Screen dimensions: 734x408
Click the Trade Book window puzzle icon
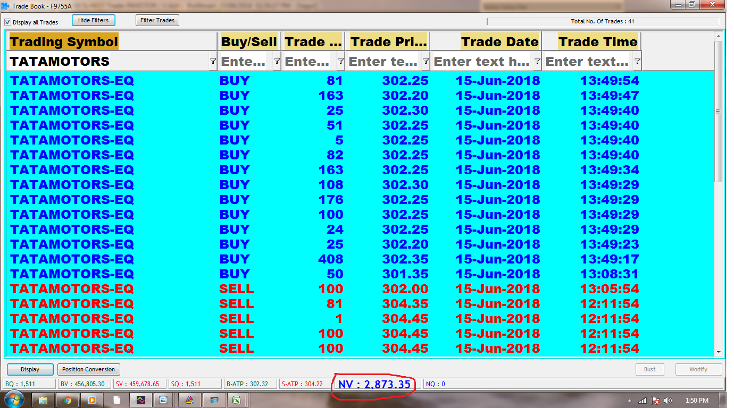6,6
